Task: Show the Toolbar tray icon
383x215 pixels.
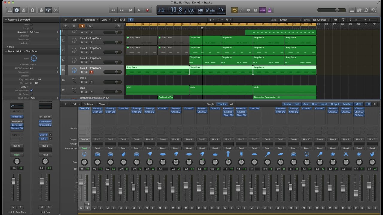Action: pos(24,10)
